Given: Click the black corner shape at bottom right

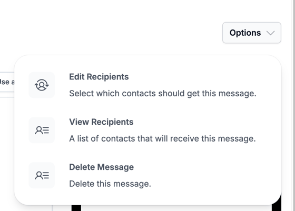Looking at the screenshot, I should tap(278, 204).
